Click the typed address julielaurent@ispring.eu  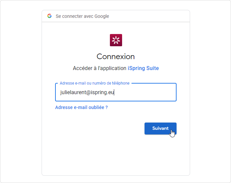tap(87, 92)
